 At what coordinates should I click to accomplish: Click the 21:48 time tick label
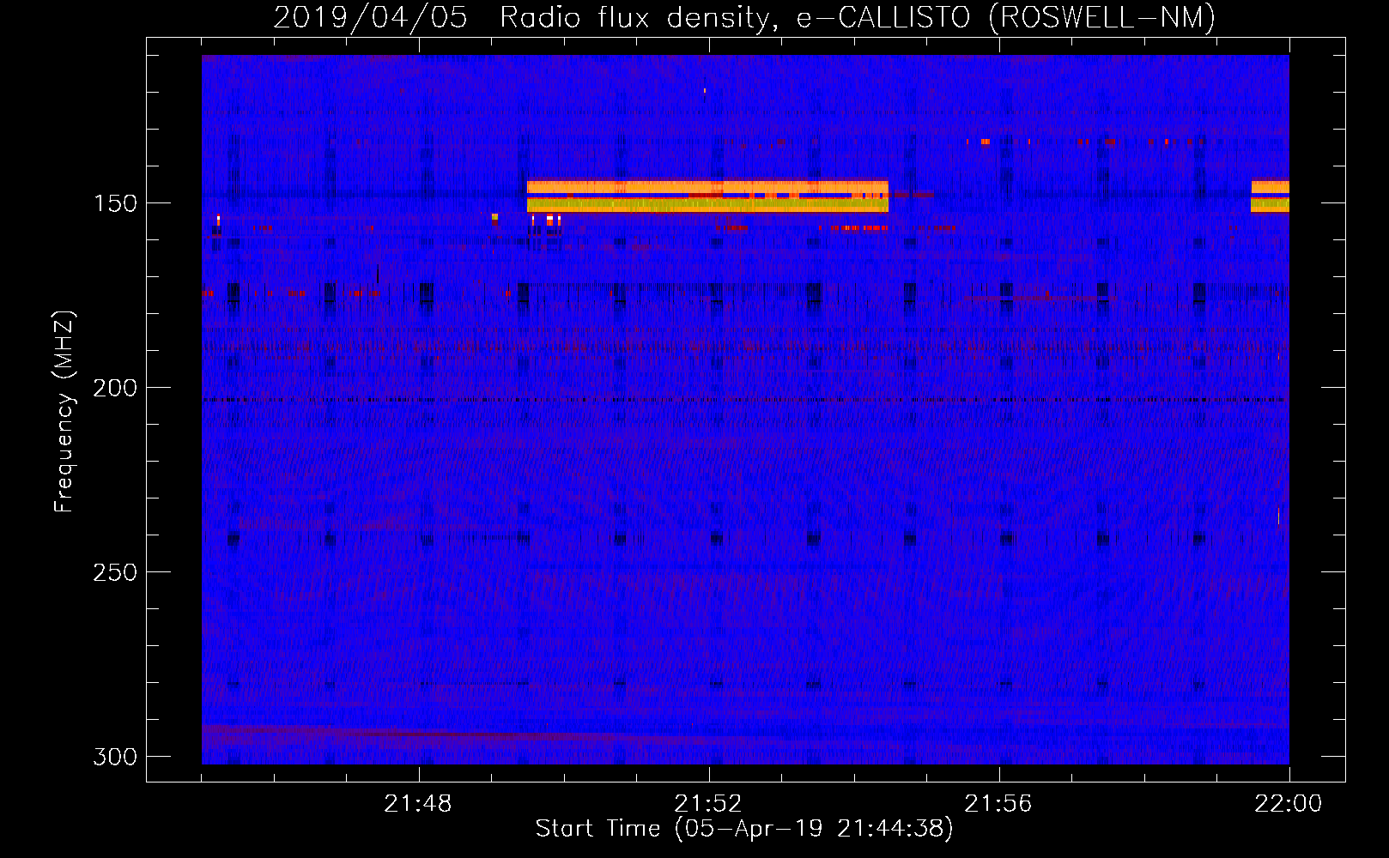tap(418, 804)
